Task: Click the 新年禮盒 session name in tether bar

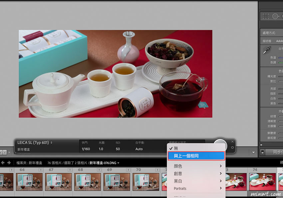Action: point(24,149)
